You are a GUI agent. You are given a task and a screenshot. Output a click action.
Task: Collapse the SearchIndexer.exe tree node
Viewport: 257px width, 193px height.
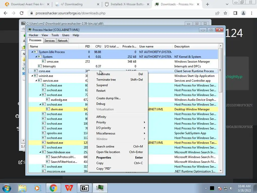click(x=40, y=152)
